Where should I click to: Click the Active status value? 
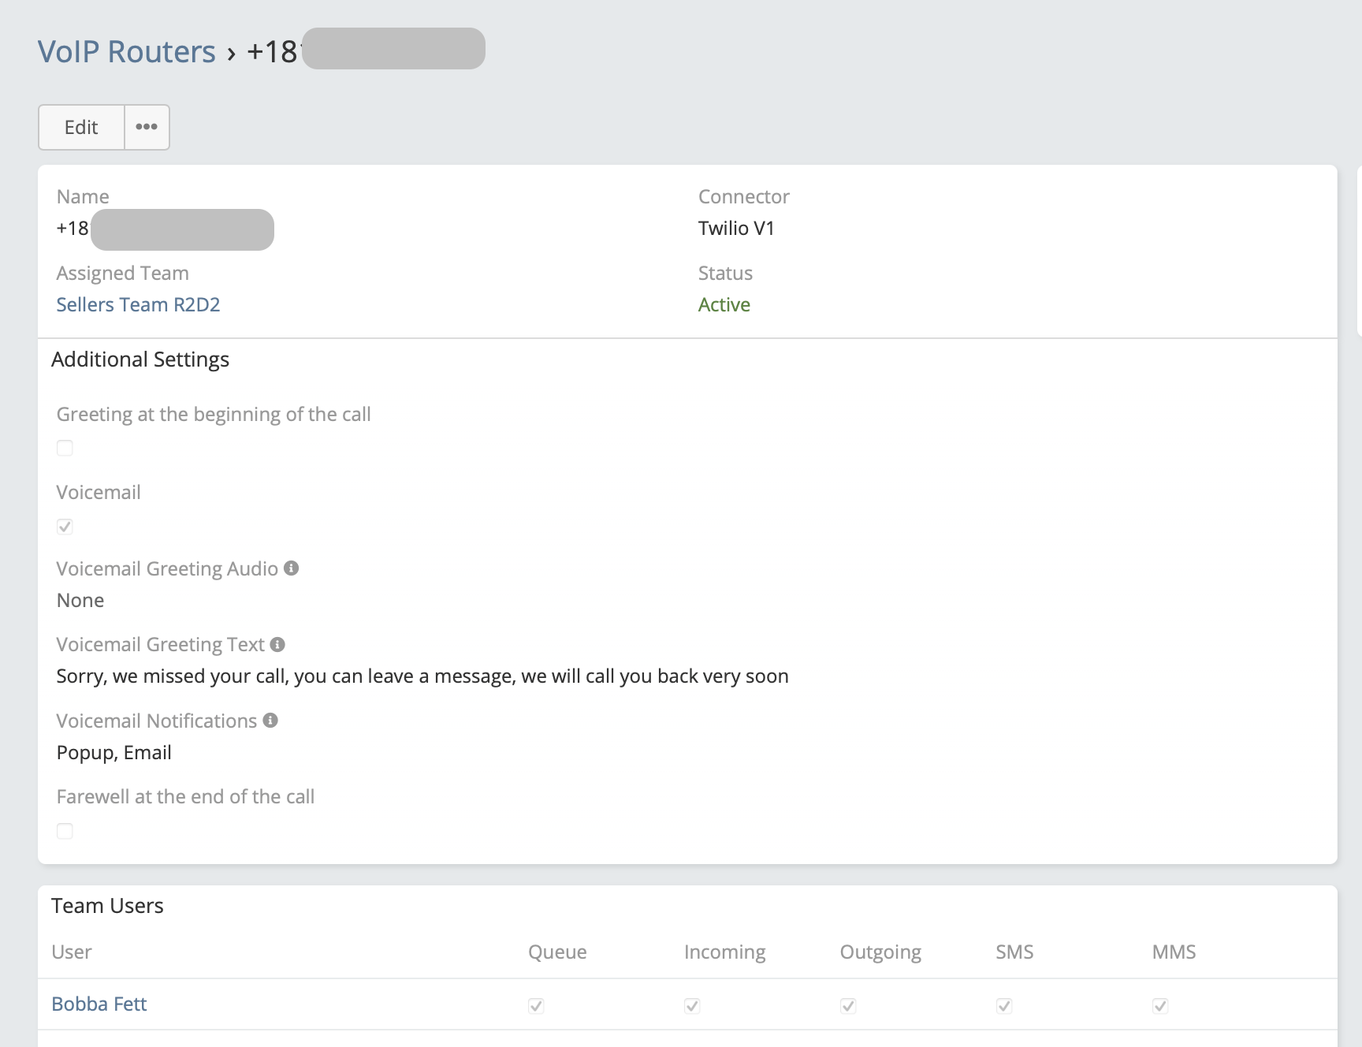click(x=724, y=305)
